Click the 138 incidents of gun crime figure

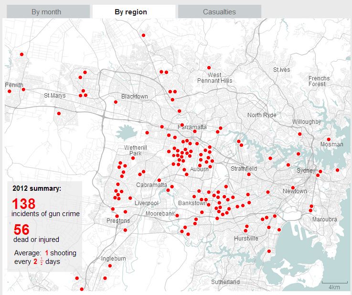[24, 204]
